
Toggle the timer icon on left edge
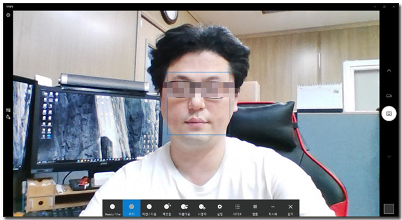point(8,117)
